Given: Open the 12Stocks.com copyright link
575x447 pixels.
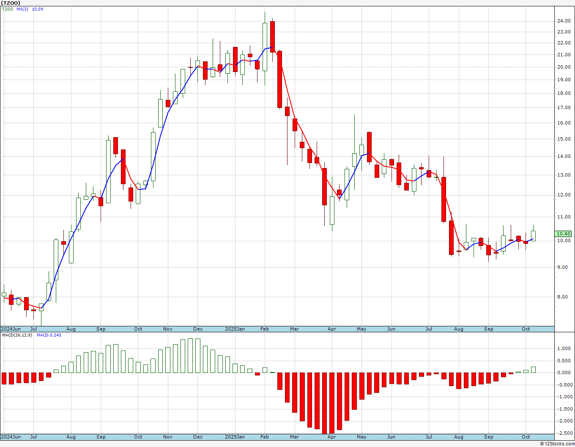Looking at the screenshot, I should pyautogui.click(x=557, y=444).
